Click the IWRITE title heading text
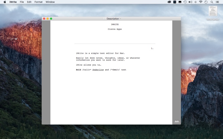 115,24
